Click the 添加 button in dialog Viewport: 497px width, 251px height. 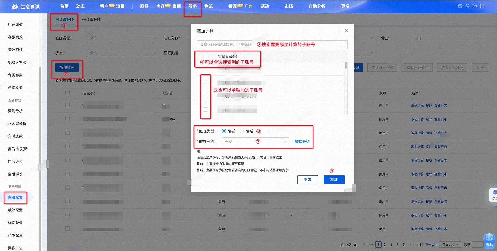(x=334, y=179)
